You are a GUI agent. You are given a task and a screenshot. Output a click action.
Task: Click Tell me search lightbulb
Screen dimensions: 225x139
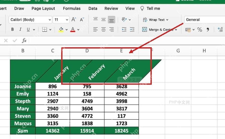coord(142,9)
